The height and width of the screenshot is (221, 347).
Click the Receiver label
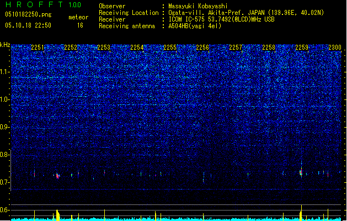tap(112, 19)
